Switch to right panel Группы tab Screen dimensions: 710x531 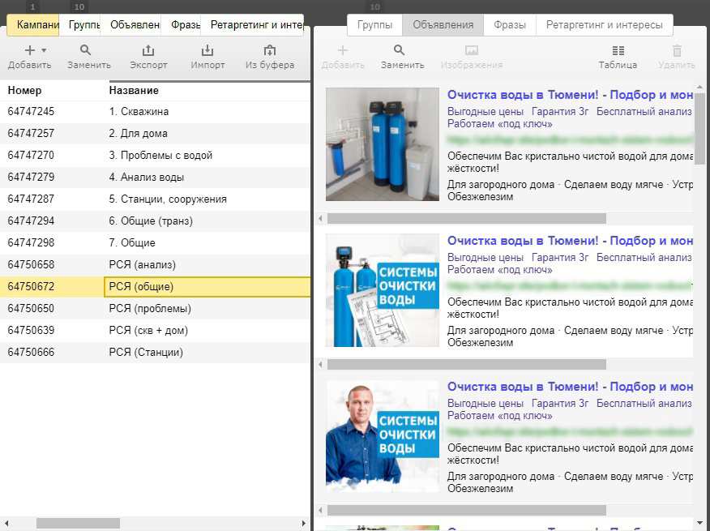point(375,25)
